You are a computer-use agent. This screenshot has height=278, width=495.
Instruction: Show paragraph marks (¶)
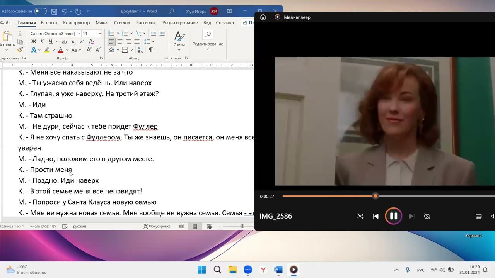[150, 50]
